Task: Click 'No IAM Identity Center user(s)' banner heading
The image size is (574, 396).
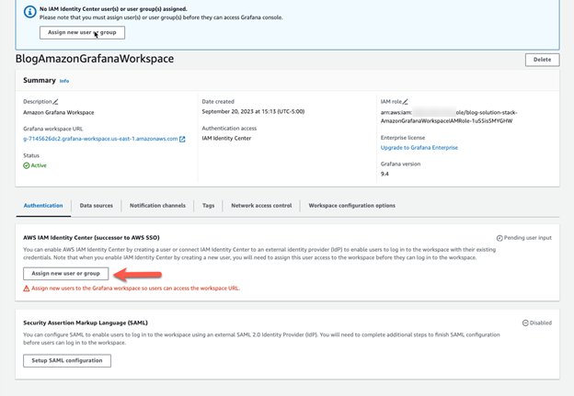Action: point(113,9)
